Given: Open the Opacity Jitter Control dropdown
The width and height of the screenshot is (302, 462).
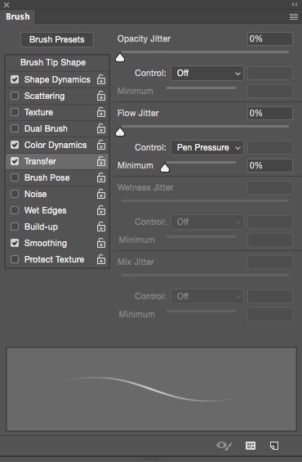Looking at the screenshot, I should click(x=207, y=73).
